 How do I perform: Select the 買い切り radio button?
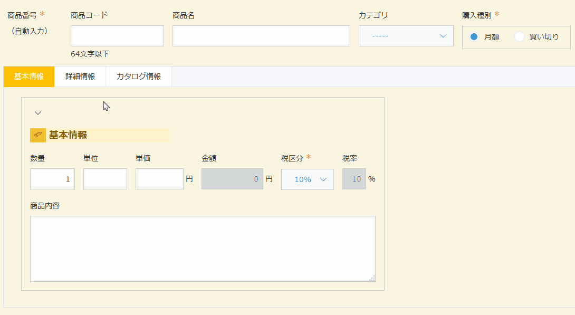point(519,36)
